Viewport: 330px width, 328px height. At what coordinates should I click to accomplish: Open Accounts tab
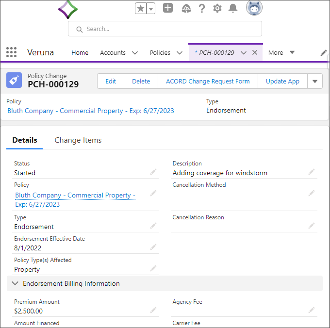coord(113,52)
